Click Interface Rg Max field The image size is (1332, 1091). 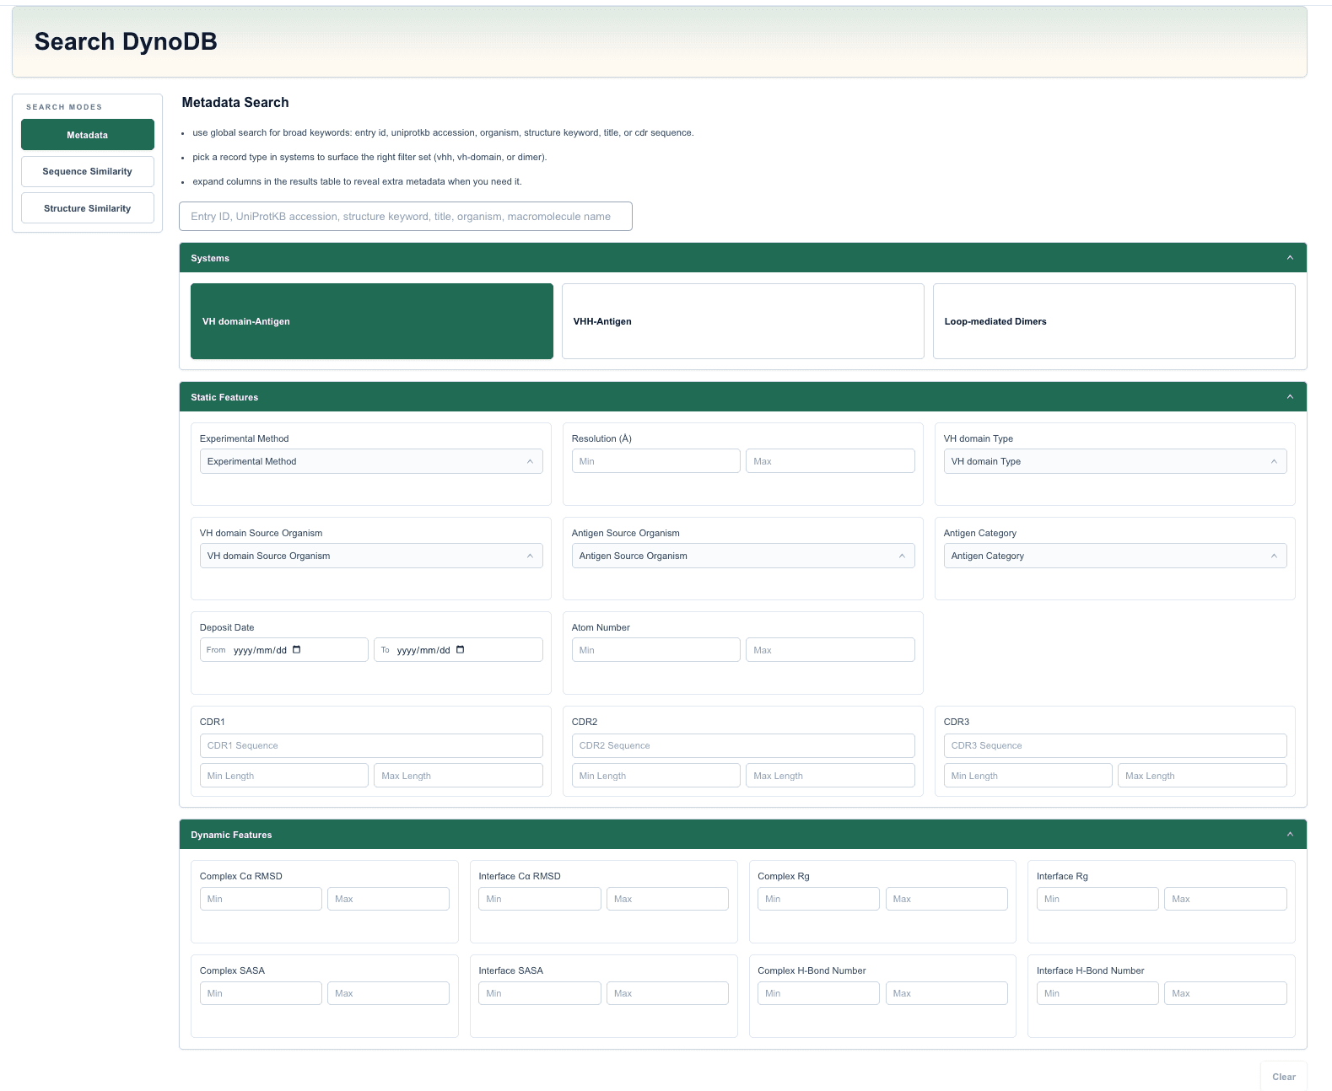pyautogui.click(x=1226, y=899)
